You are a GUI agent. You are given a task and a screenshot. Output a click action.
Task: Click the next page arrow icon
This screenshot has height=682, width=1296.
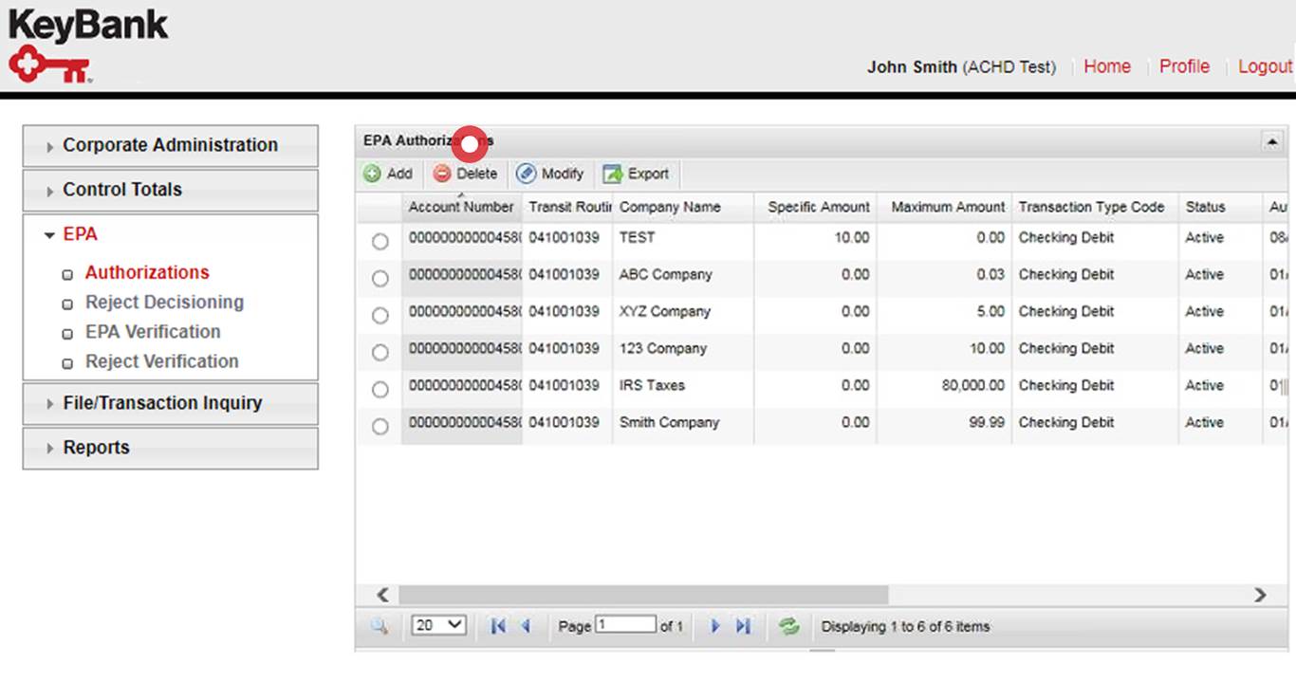(x=715, y=625)
